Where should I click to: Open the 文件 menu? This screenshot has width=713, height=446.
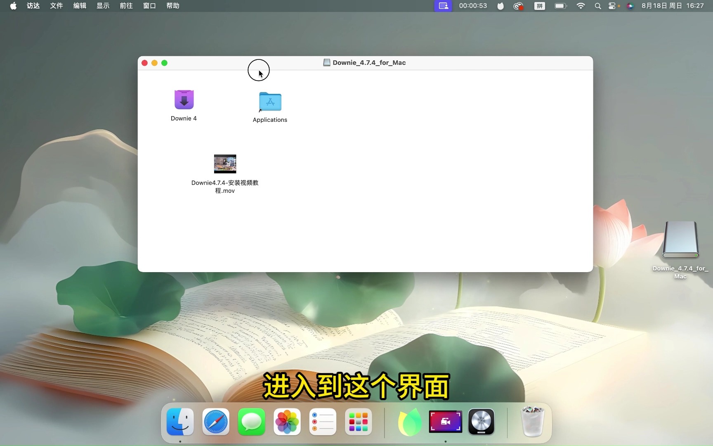(x=57, y=6)
